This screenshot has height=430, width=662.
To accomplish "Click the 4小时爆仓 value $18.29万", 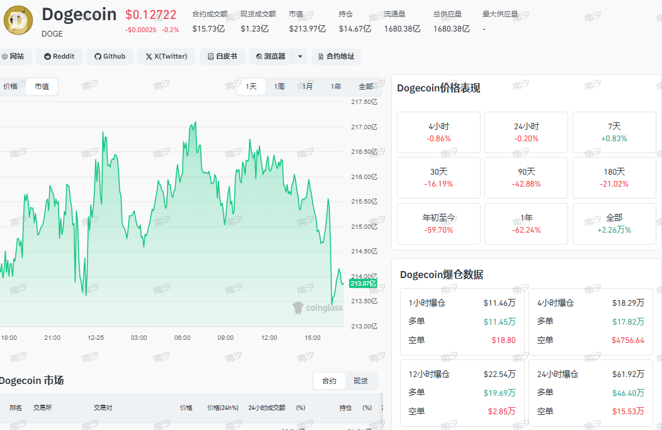I will [628, 303].
